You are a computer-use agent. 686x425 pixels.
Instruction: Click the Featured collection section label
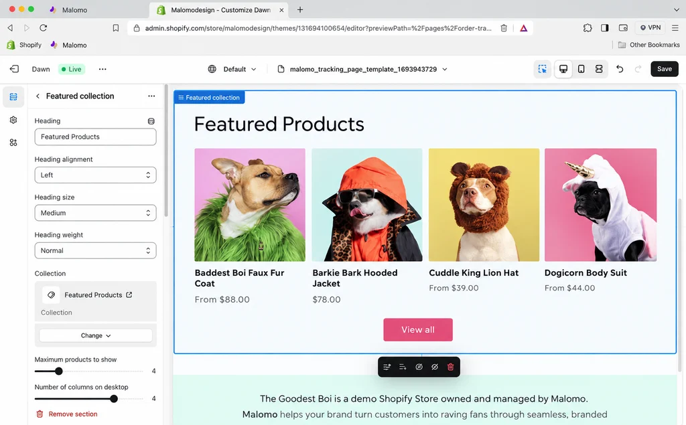tap(209, 98)
